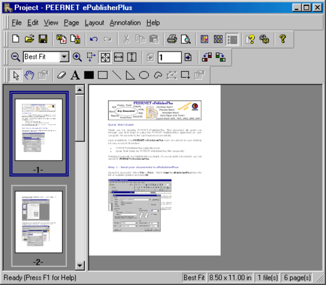Open the Edit menu
The height and width of the screenshot is (285, 326).
coord(33,23)
